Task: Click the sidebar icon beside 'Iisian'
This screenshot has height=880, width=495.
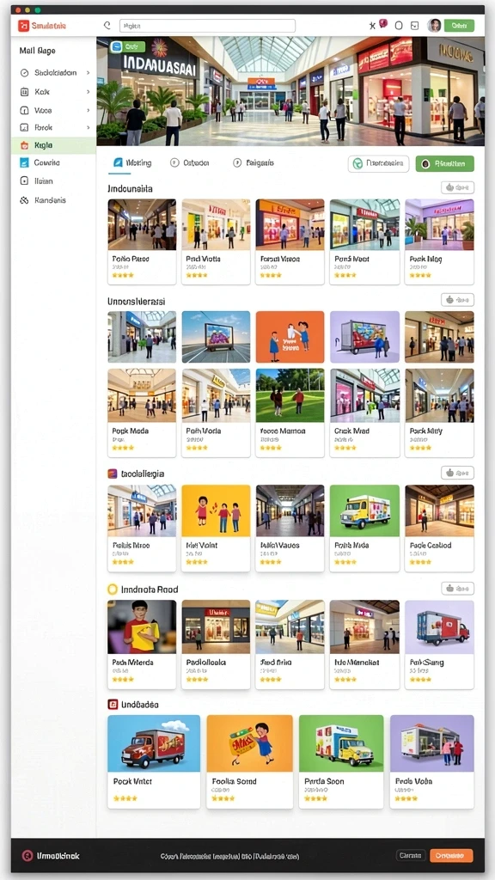Action: click(24, 180)
